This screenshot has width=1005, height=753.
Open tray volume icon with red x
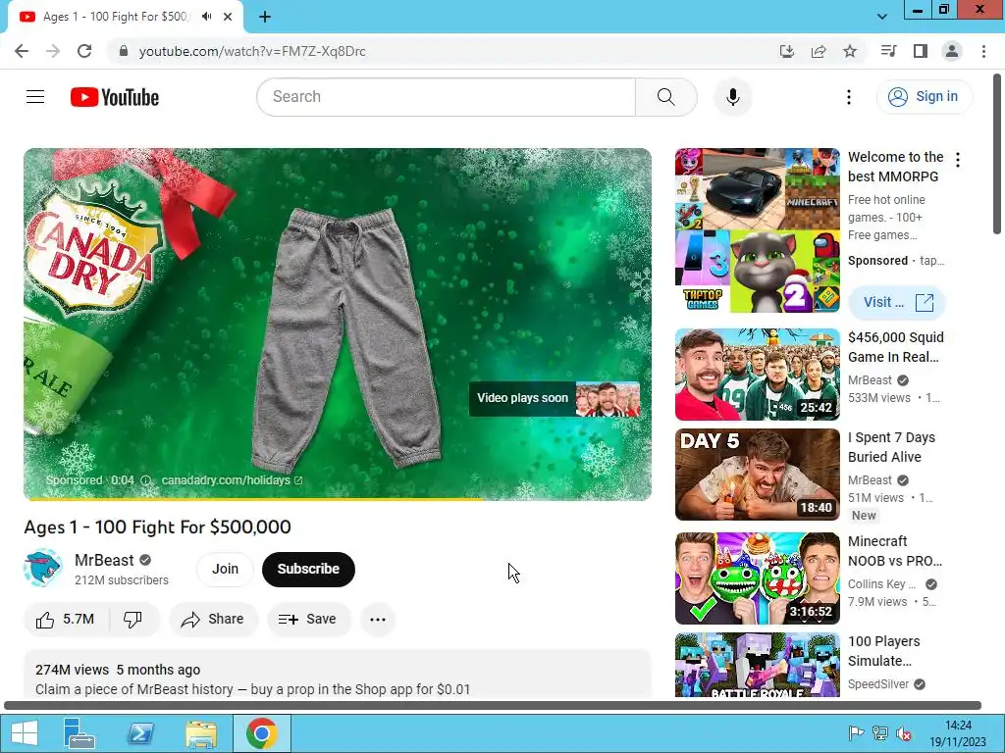(x=904, y=733)
